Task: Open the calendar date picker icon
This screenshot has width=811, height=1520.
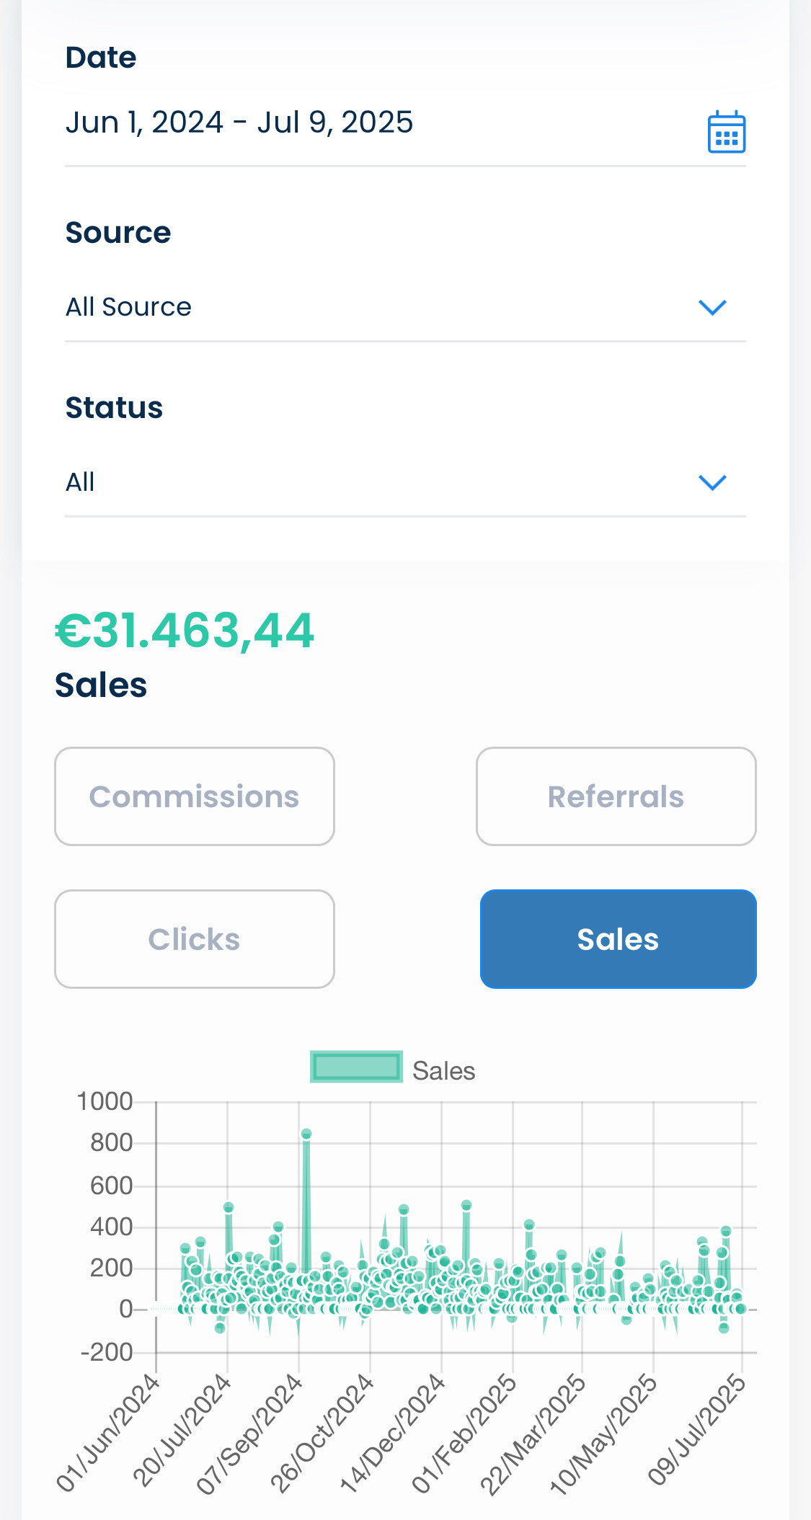Action: [726, 133]
